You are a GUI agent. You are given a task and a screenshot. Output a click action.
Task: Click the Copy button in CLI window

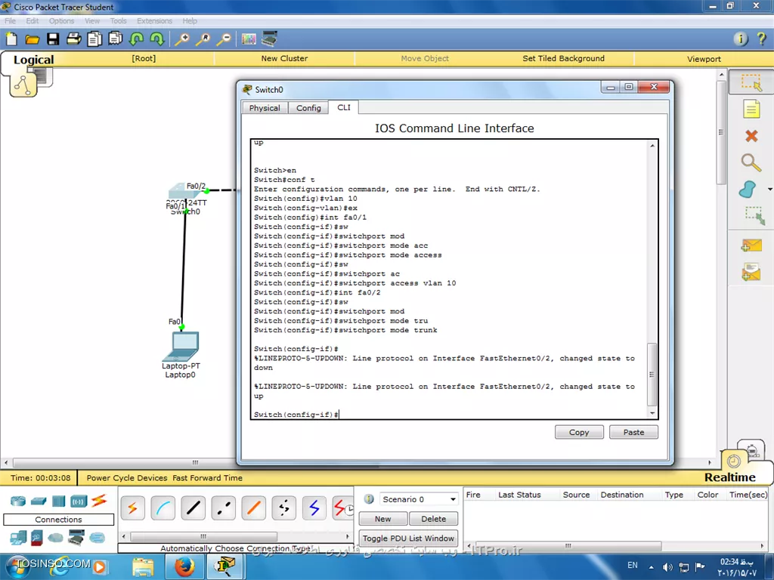[x=579, y=432]
